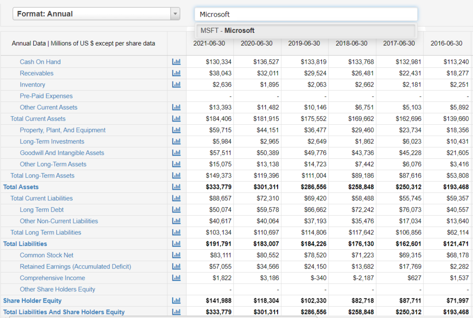Open chart icon for Receivables row
Screen dimensions: 473x318
coord(176,73)
